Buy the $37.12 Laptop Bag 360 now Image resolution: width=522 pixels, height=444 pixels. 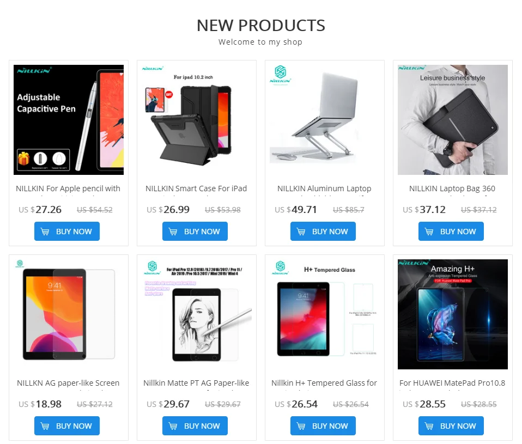451,232
